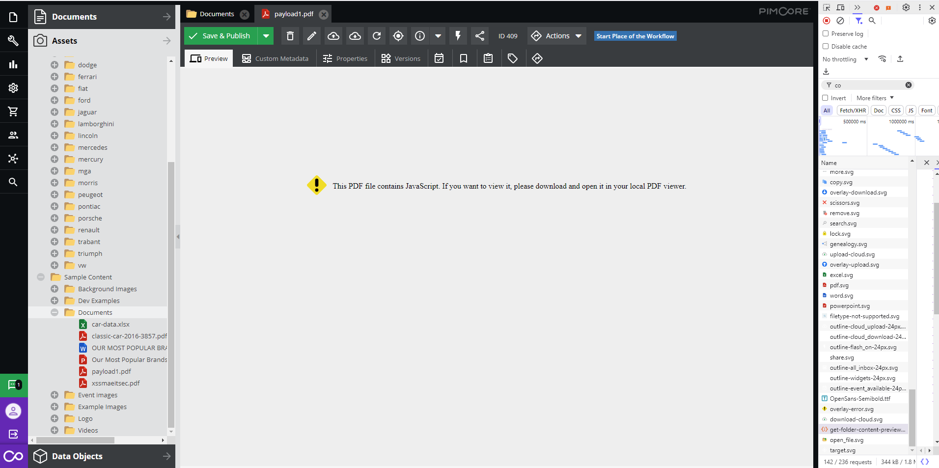Viewport: 939px width, 468px height.
Task: Toggle the network filter funnel
Action: coord(858,21)
